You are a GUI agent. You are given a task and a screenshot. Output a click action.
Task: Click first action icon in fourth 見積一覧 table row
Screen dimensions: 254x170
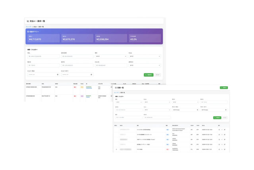click(219, 145)
